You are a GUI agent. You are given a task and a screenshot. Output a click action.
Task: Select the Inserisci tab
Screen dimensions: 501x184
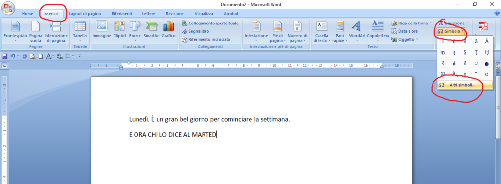tap(51, 14)
